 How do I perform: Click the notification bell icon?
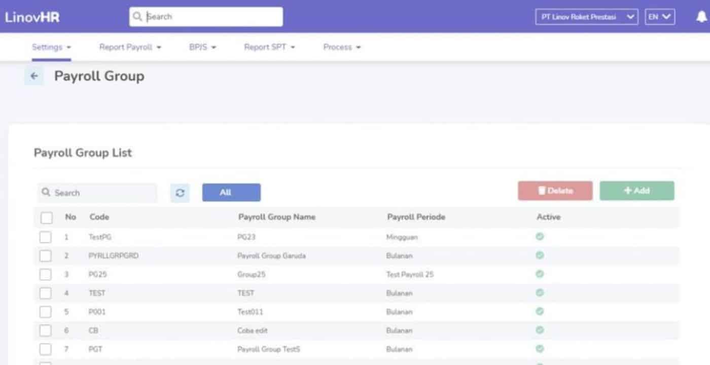click(702, 17)
